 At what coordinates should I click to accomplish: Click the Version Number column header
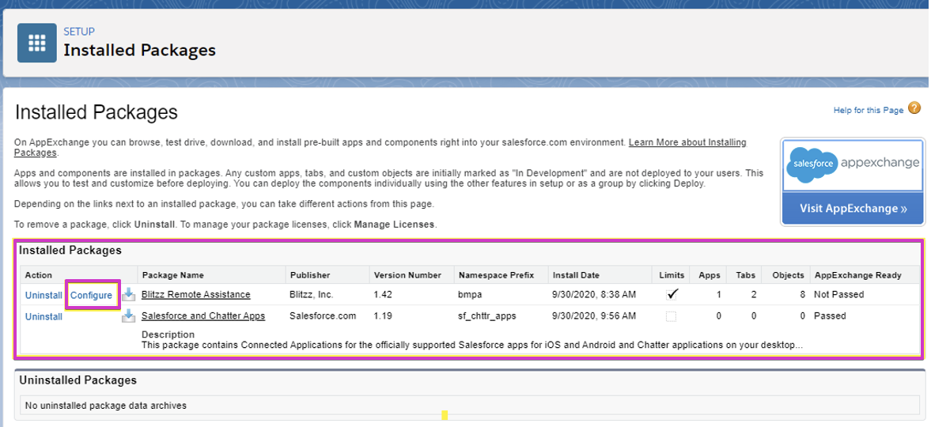tap(407, 275)
